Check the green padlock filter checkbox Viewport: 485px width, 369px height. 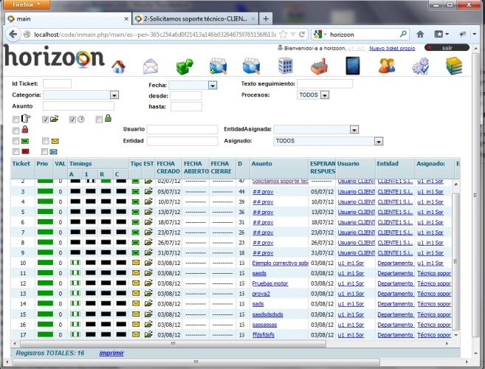point(99,120)
